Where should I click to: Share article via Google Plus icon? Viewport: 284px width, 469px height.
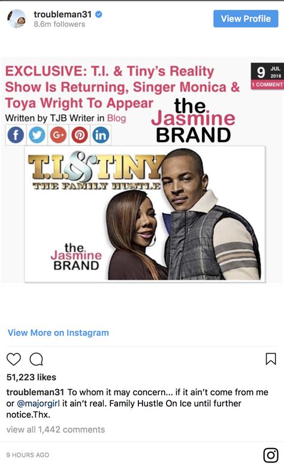point(58,135)
